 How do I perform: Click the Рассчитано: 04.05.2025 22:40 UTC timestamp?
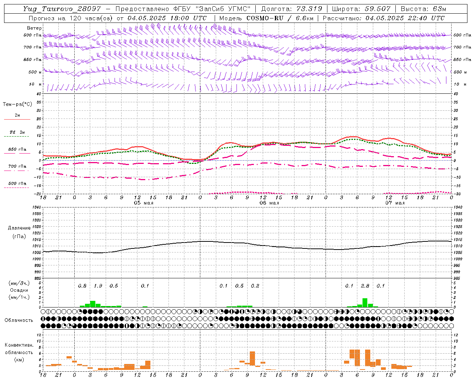click(x=384, y=18)
